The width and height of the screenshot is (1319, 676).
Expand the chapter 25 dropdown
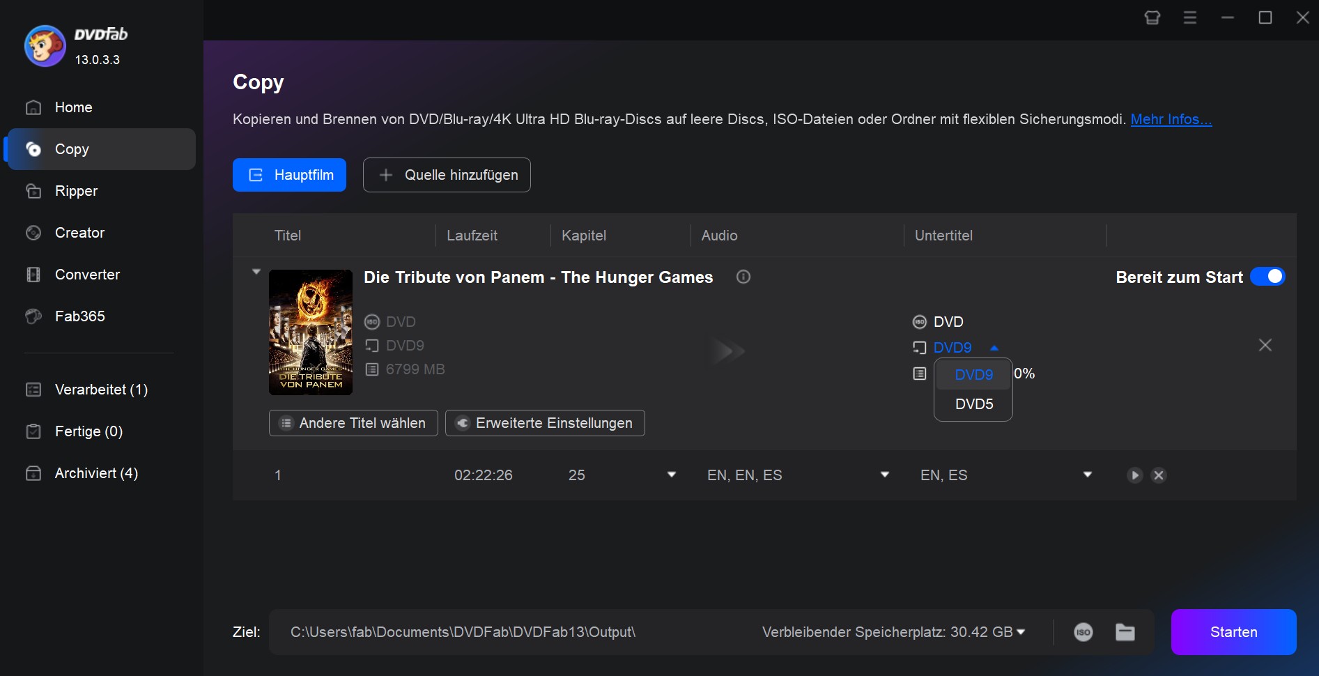tap(672, 475)
